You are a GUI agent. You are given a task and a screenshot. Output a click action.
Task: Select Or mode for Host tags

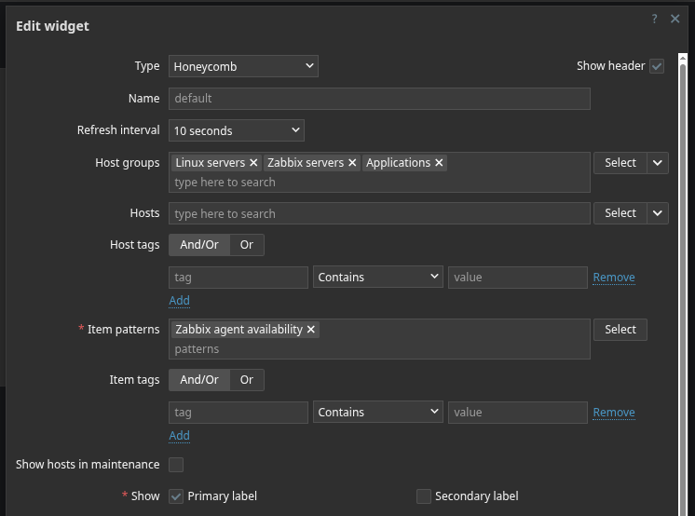[x=247, y=245]
